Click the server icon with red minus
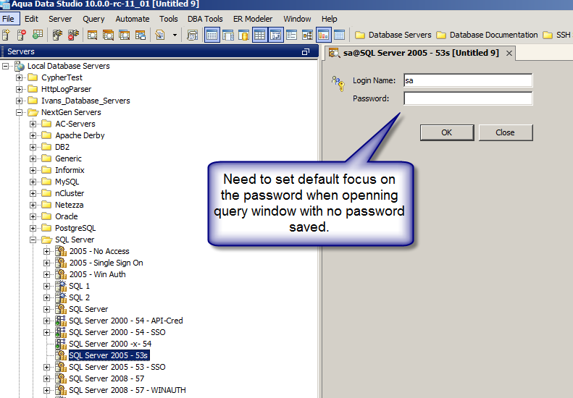The height and width of the screenshot is (398, 573). tap(22, 35)
